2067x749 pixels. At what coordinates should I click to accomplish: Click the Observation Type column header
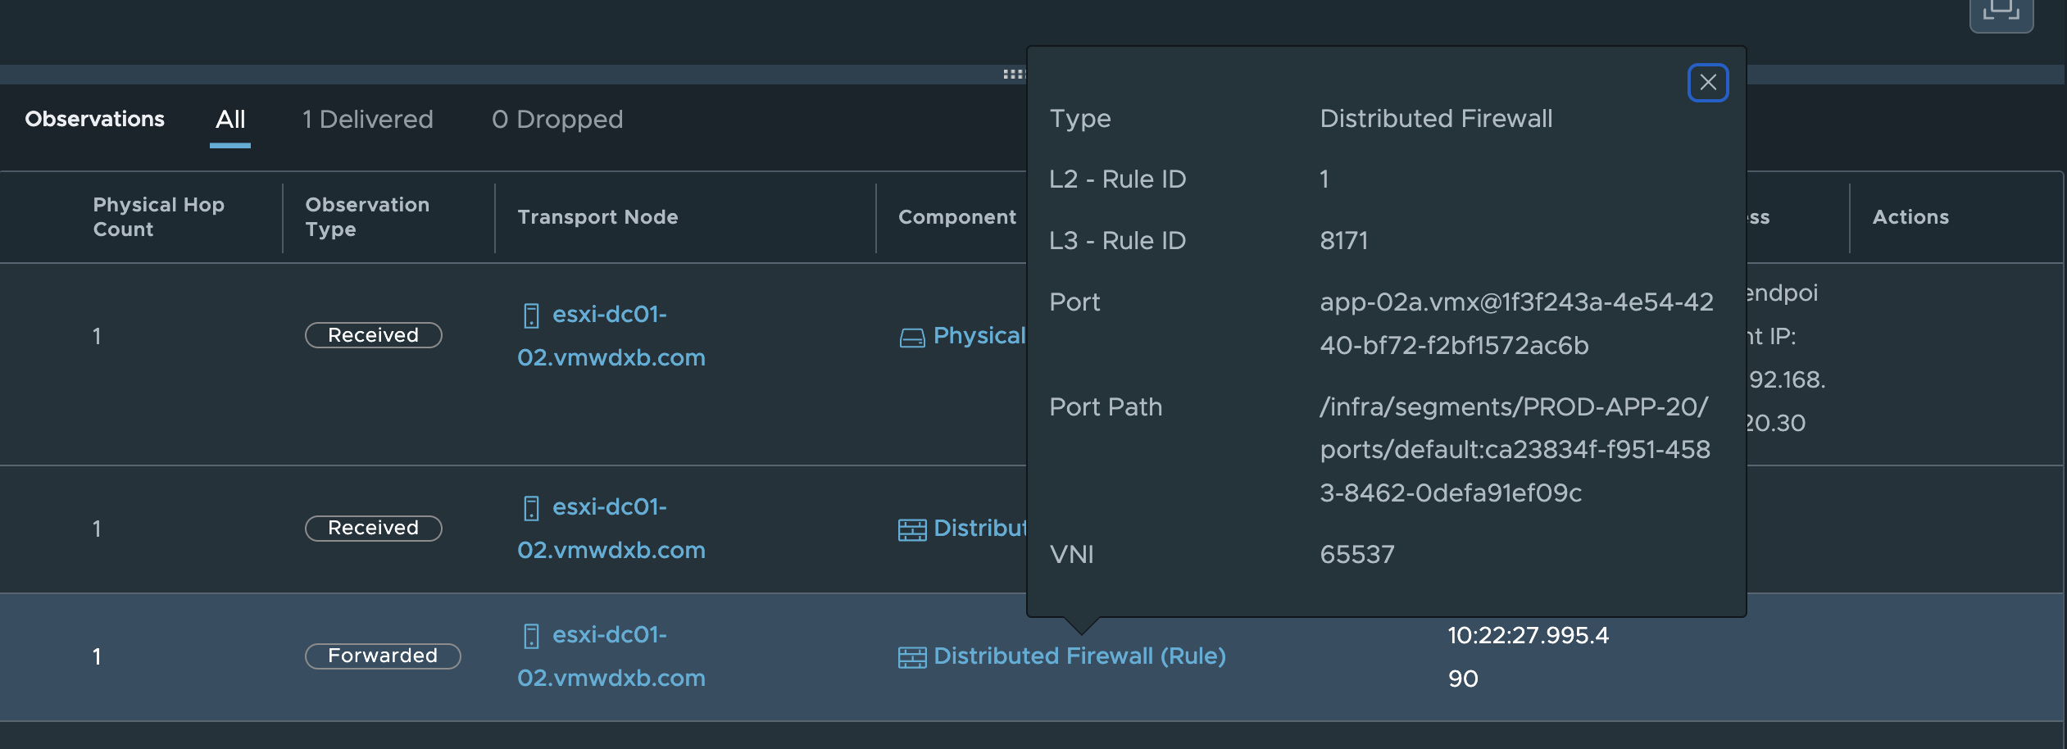tap(367, 217)
